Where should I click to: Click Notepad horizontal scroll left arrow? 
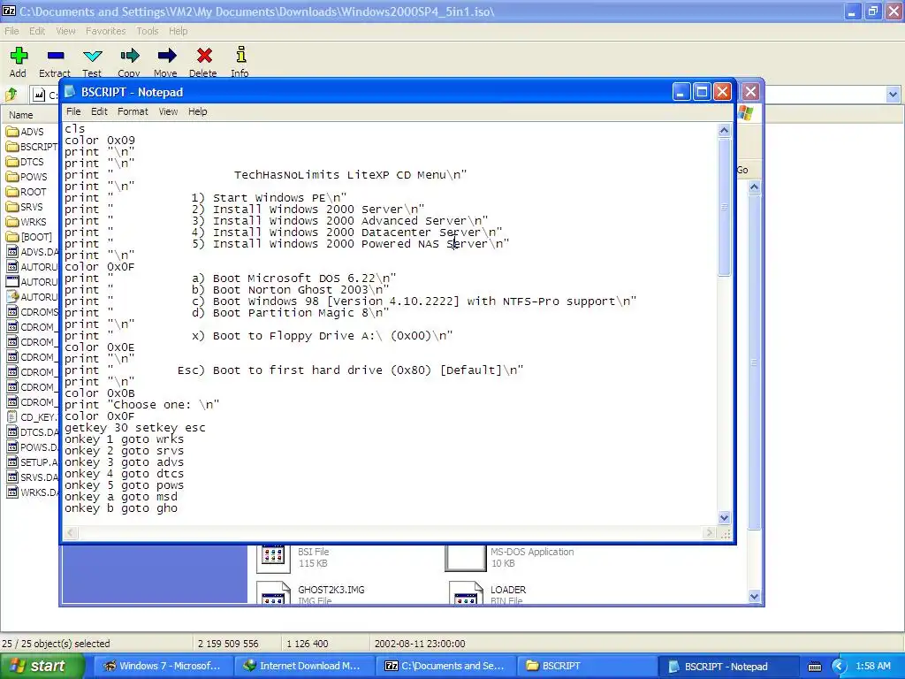[x=71, y=533]
